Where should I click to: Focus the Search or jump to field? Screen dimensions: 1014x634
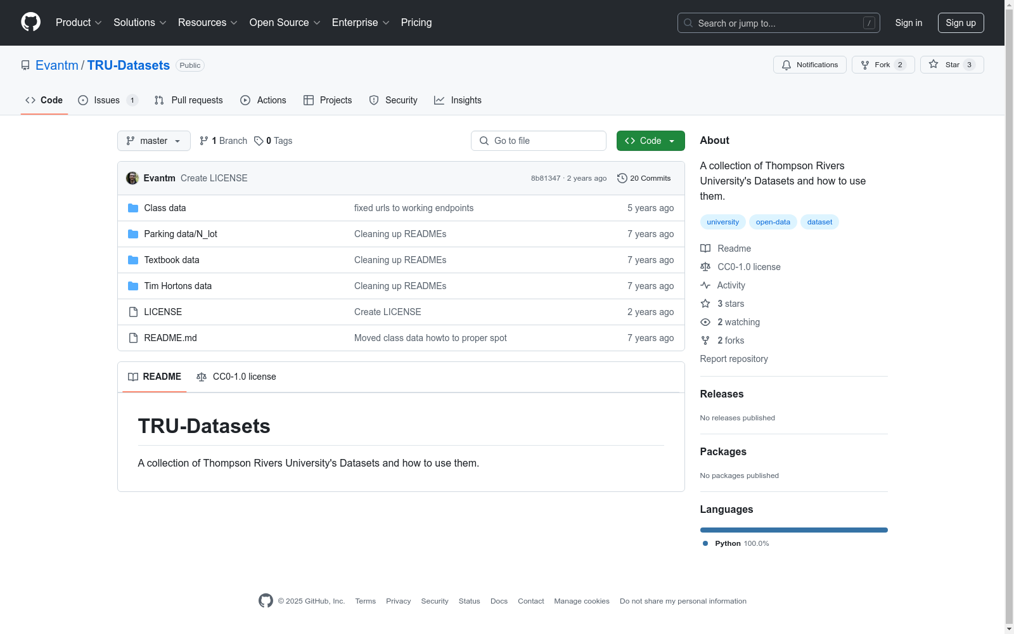778,23
